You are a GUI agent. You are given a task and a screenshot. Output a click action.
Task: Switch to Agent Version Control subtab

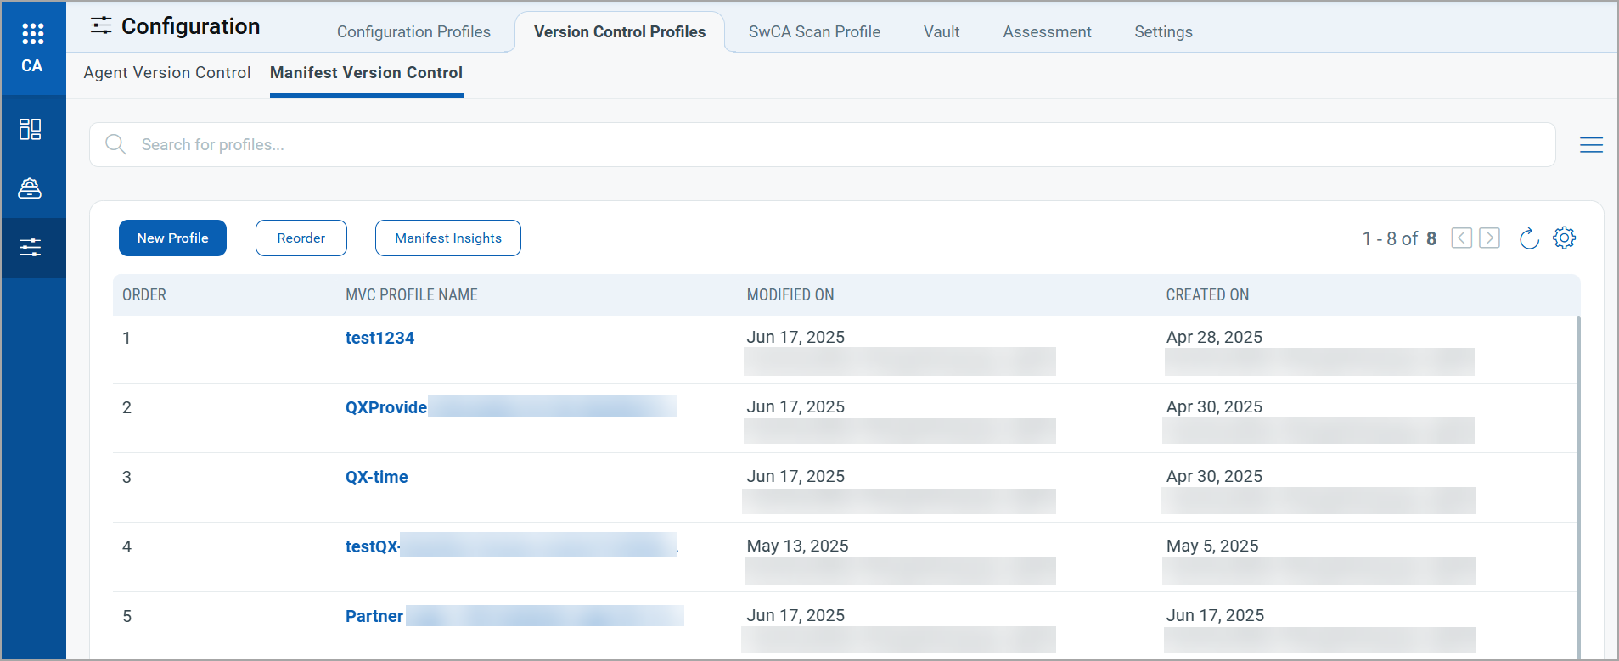click(x=167, y=73)
